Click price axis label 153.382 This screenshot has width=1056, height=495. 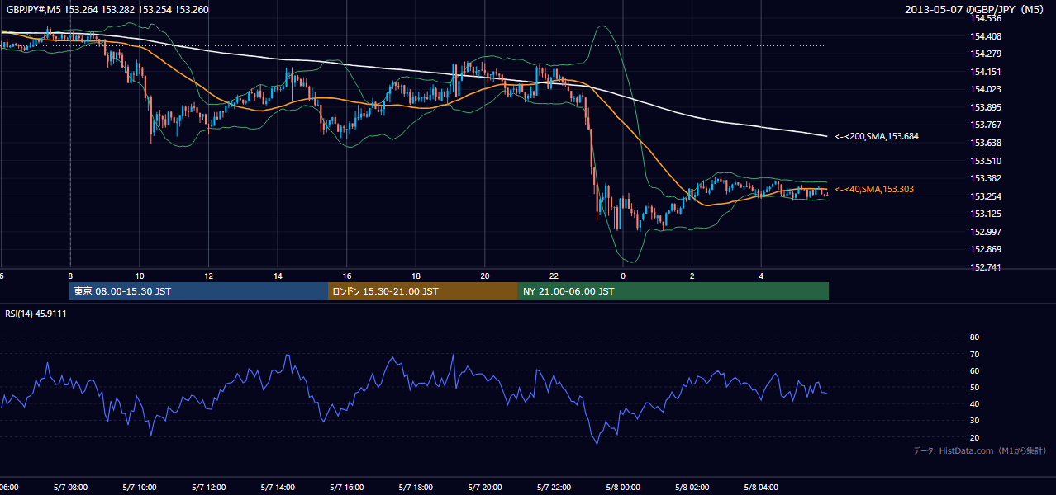(985, 178)
